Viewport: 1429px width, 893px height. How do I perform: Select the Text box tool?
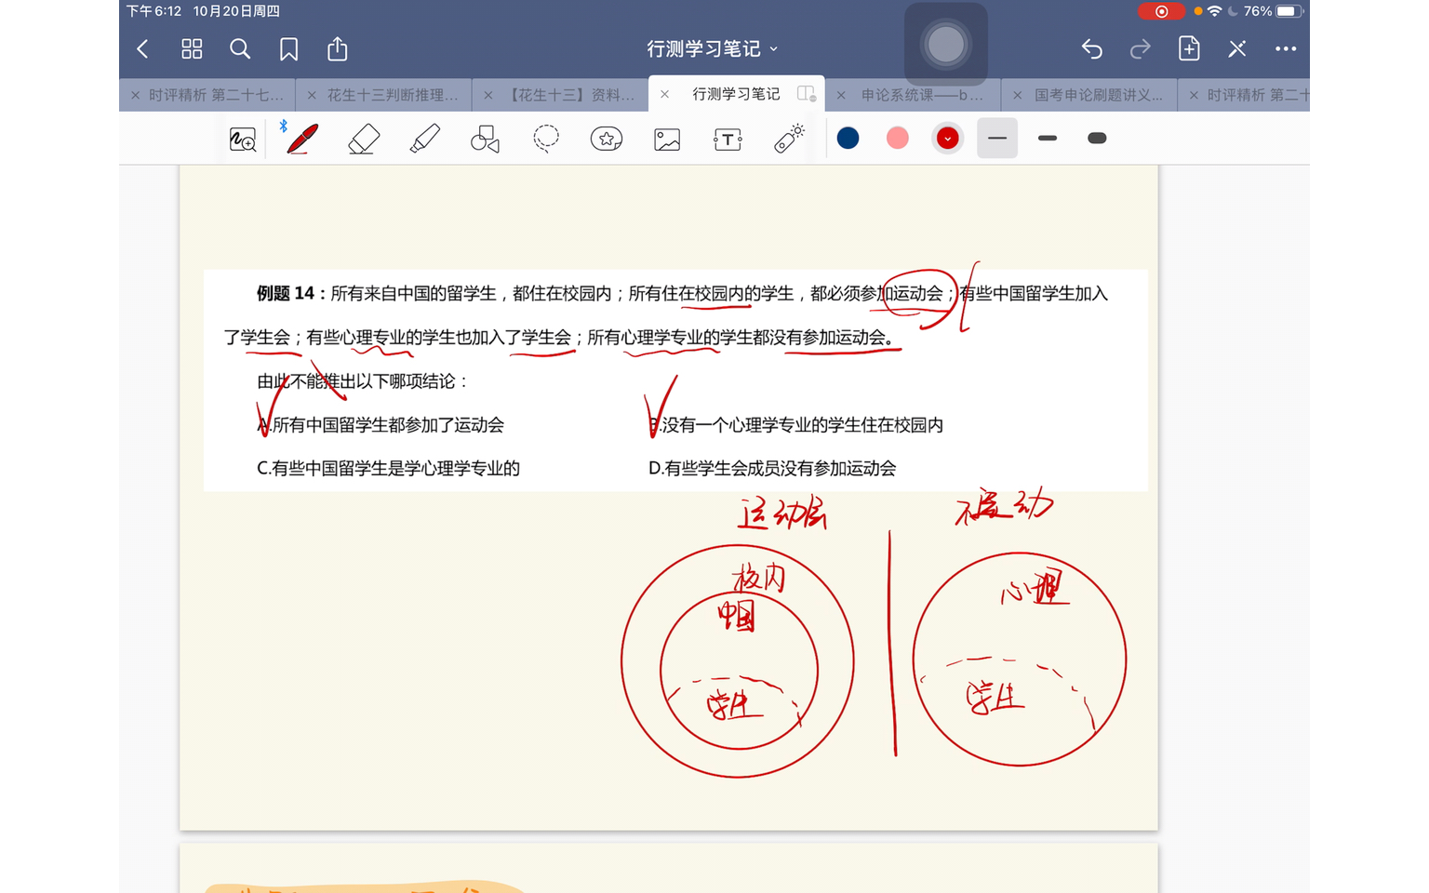727,138
